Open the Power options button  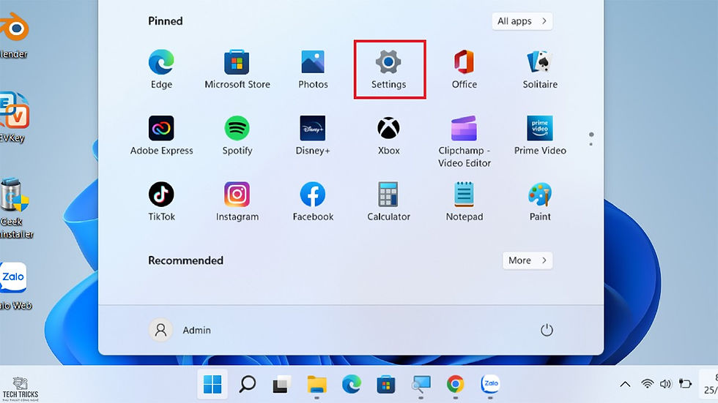[547, 330]
